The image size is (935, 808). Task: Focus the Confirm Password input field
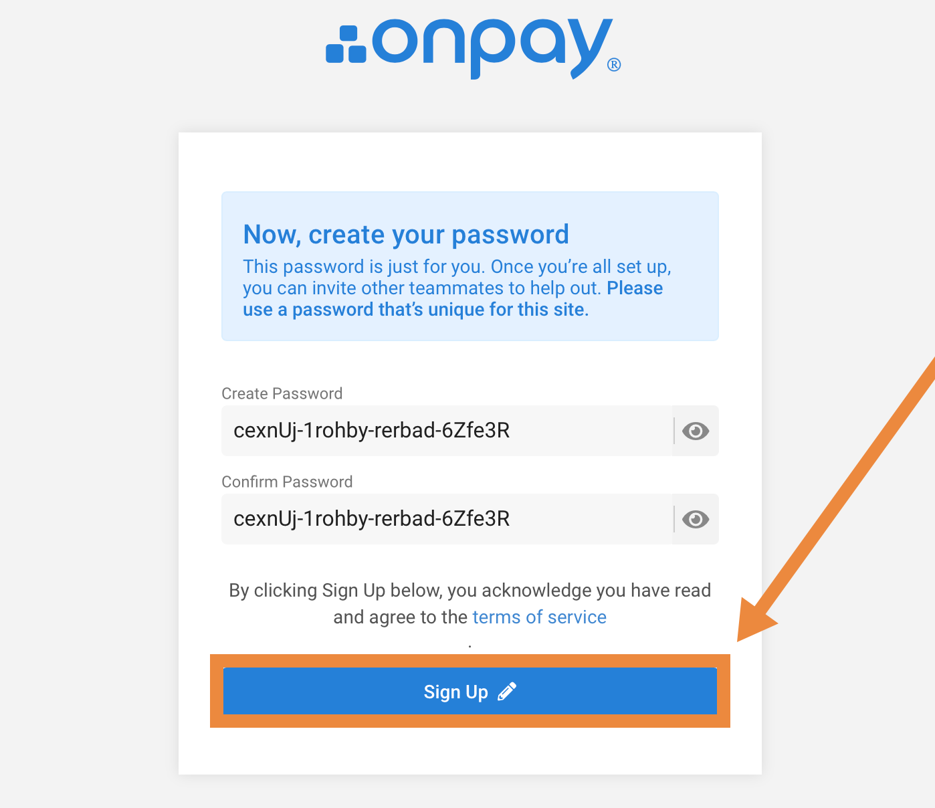click(x=447, y=519)
